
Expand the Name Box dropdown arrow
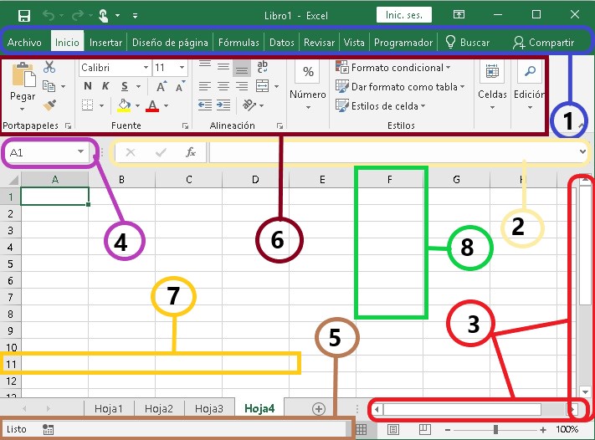80,152
